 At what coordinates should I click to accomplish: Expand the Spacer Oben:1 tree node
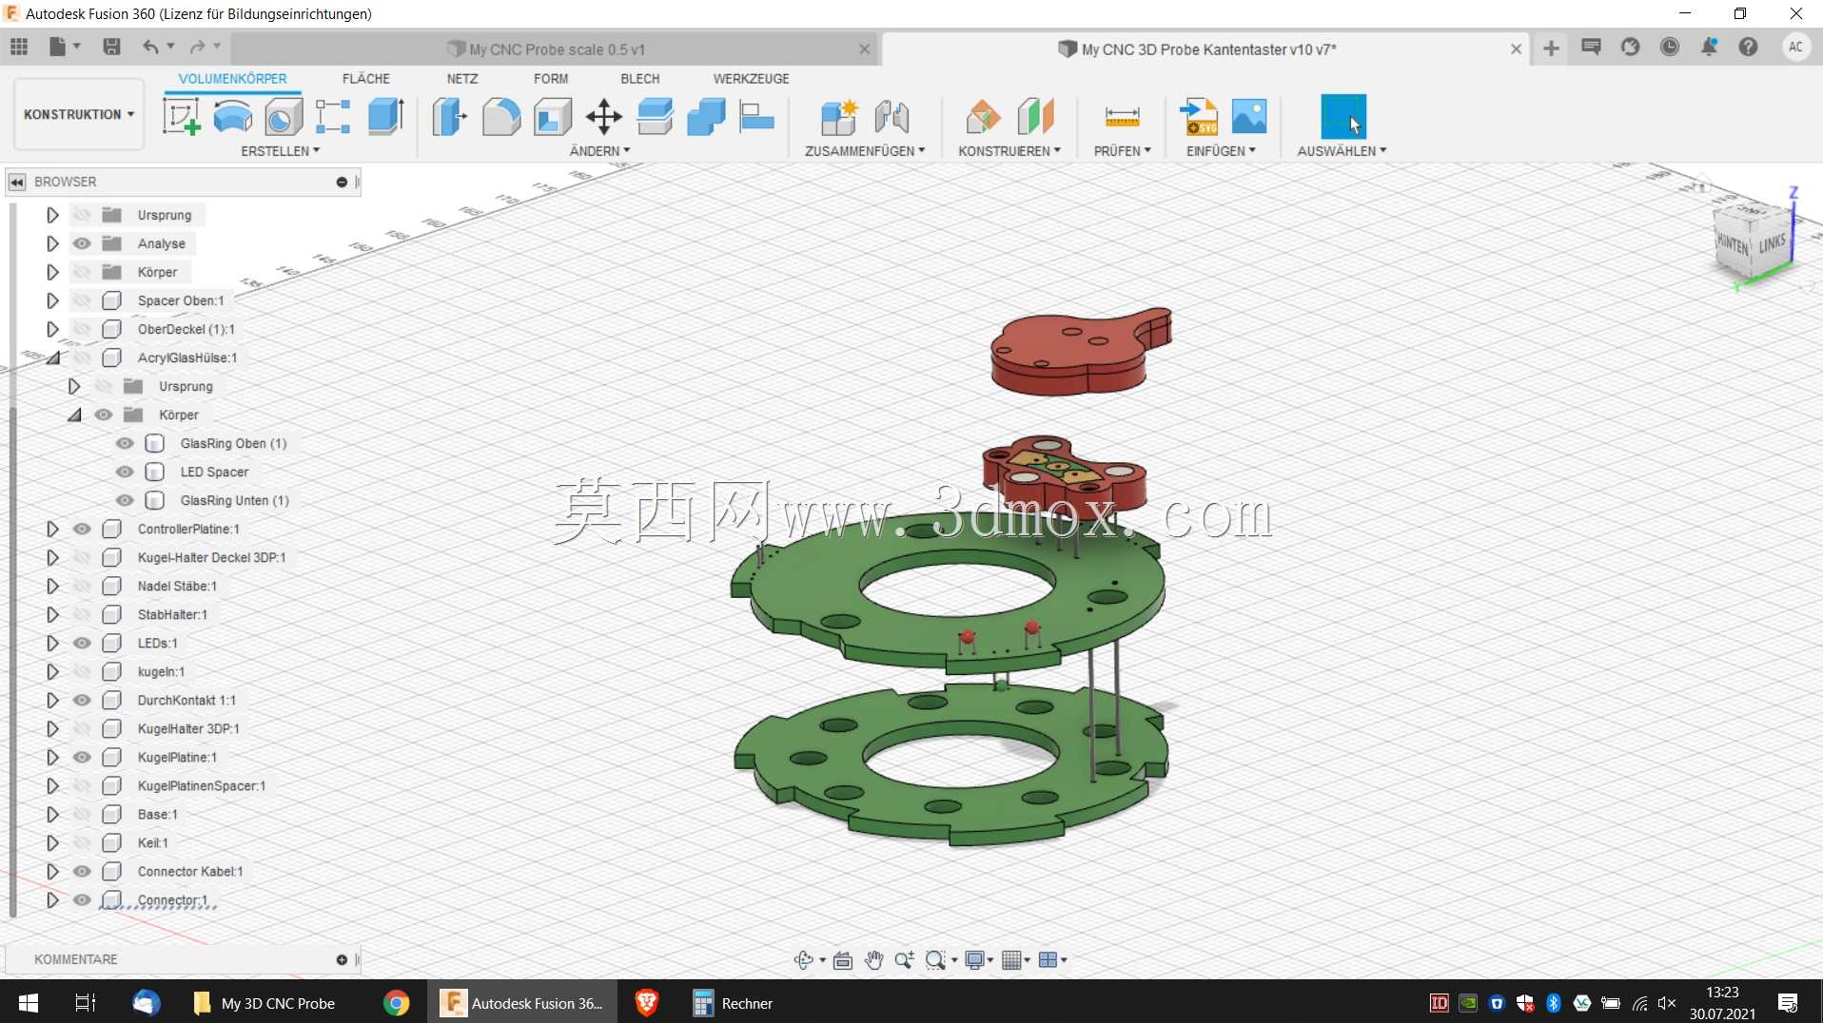tap(52, 300)
